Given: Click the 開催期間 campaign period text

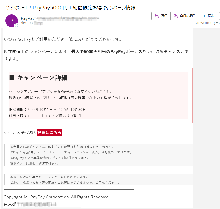Looking at the screenshot, I should point(47,109).
